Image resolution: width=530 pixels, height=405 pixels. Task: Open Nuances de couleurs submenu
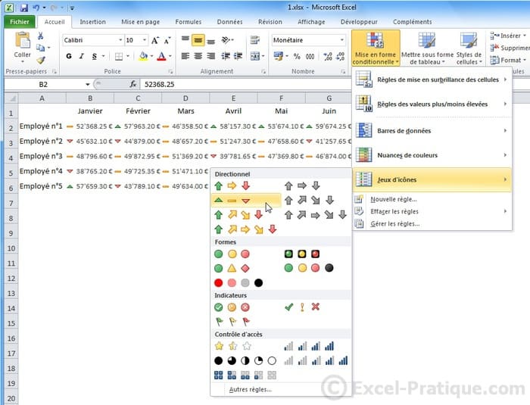pyautogui.click(x=432, y=155)
